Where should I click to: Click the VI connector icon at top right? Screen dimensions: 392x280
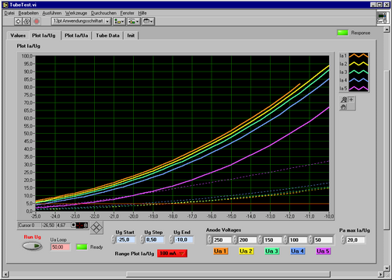click(x=383, y=18)
